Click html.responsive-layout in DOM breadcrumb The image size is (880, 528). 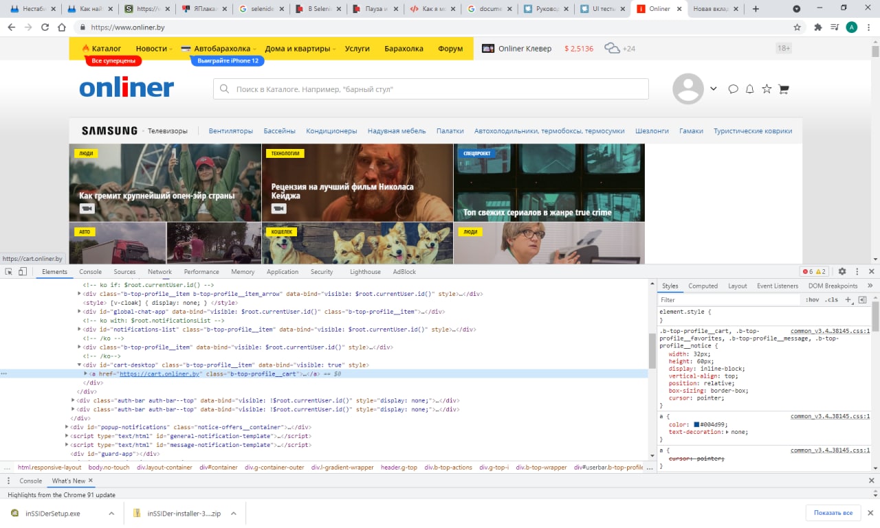pos(49,468)
